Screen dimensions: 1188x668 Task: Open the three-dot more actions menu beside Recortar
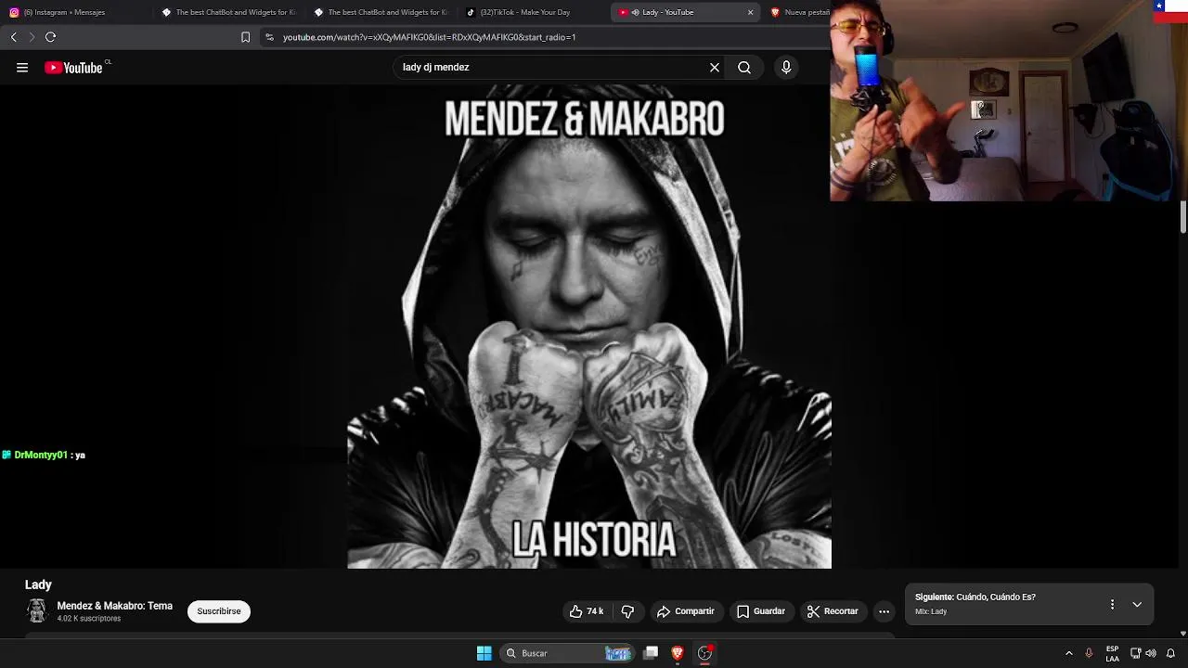[x=884, y=611]
